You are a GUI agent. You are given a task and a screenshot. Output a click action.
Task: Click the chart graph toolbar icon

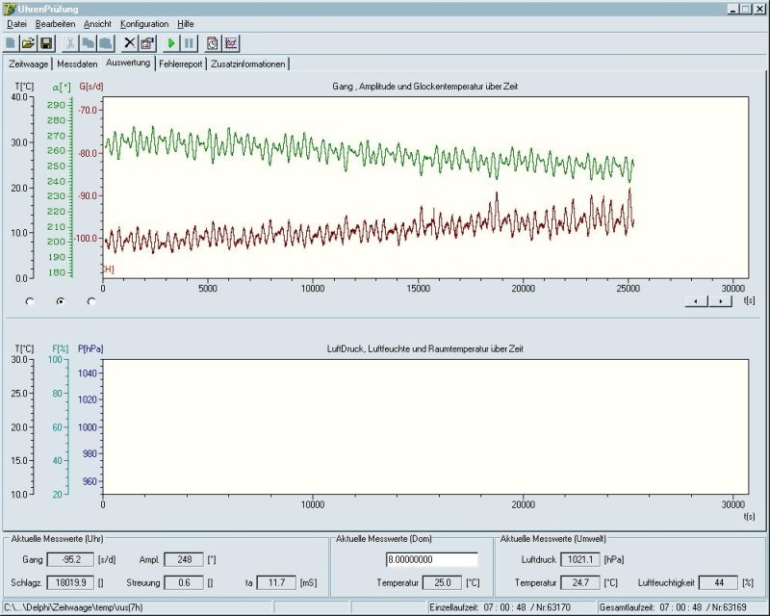pos(231,43)
